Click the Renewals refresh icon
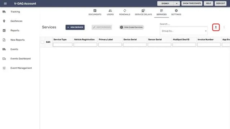Image resolution: width=230 pixels, height=129 pixels. coord(125,10)
